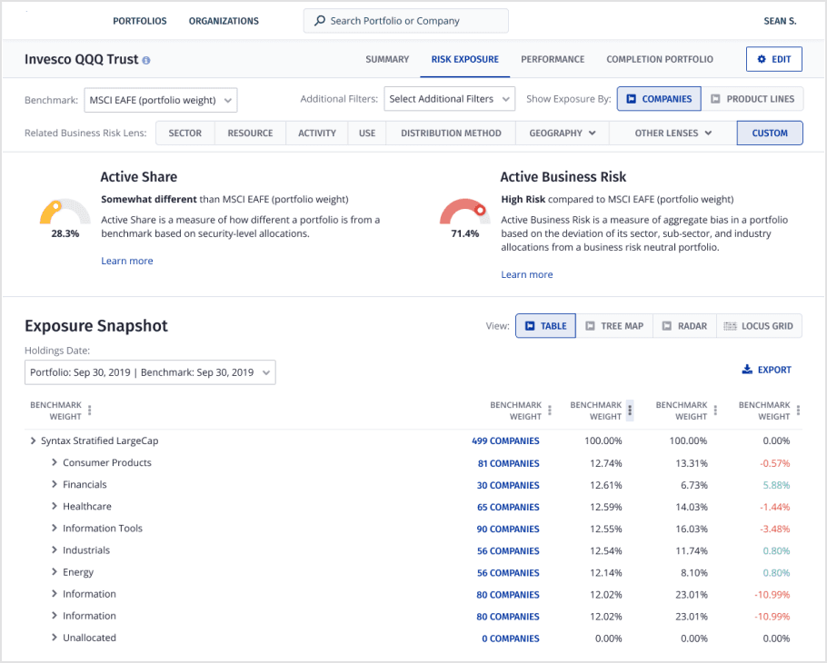Switch the snapshot view to Radar
This screenshot has width=827, height=663.
click(x=684, y=326)
